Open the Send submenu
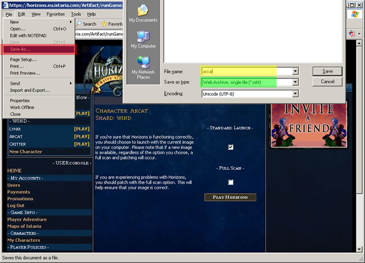 click(x=15, y=83)
